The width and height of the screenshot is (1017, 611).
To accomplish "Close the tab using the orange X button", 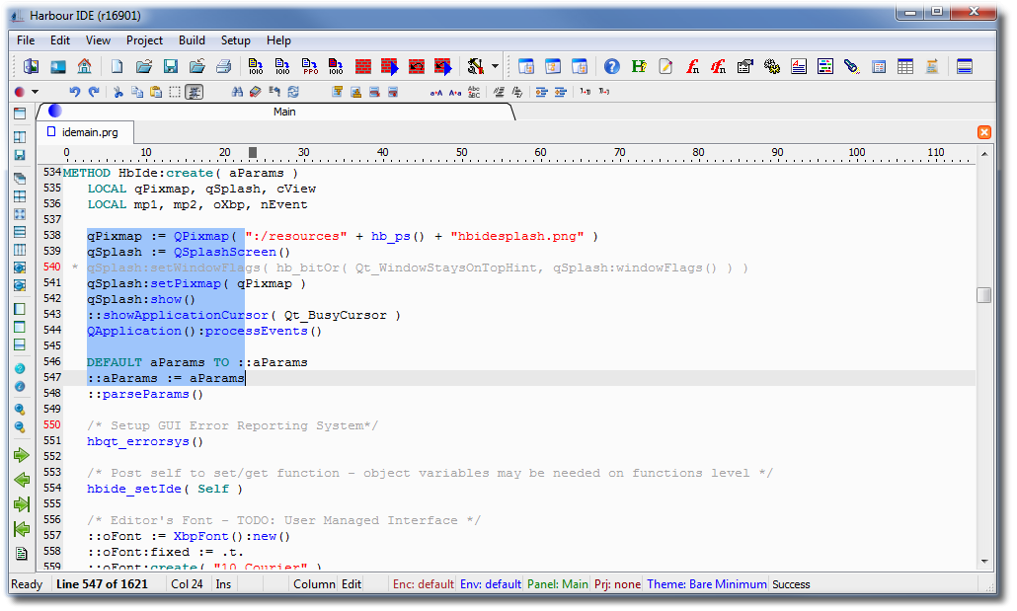I will [x=984, y=132].
